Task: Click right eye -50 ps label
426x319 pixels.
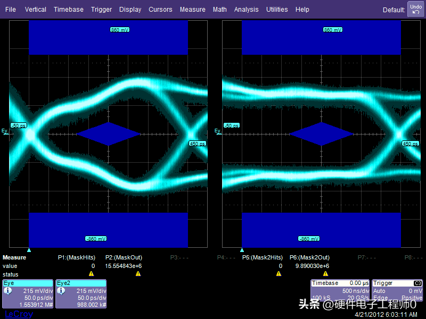Action: (x=232, y=125)
